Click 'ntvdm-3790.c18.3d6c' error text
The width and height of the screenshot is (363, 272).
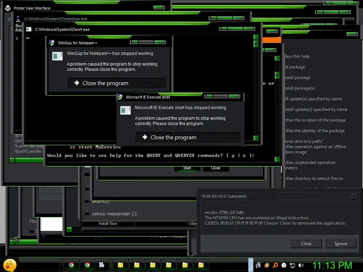coord(225,212)
